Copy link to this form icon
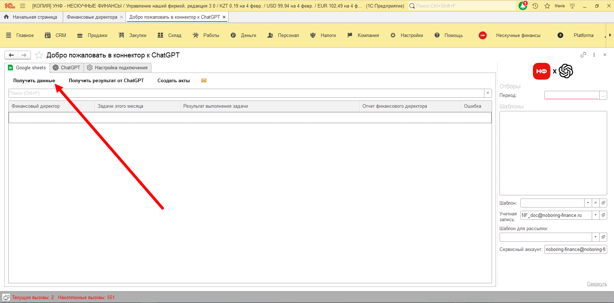 [583, 55]
